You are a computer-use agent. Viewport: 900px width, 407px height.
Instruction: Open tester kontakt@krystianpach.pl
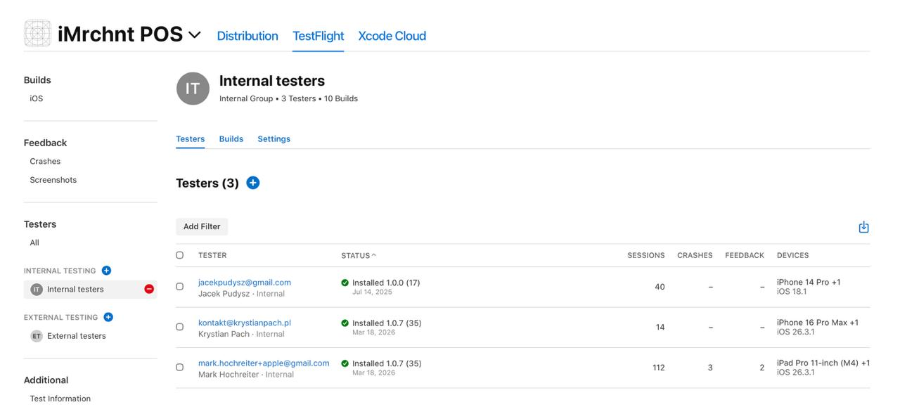[x=245, y=323]
